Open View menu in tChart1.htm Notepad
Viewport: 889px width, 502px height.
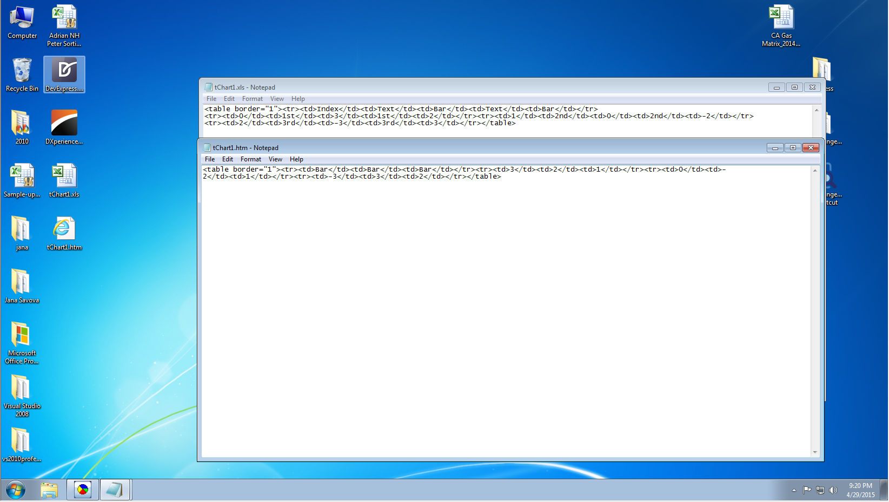coord(275,159)
